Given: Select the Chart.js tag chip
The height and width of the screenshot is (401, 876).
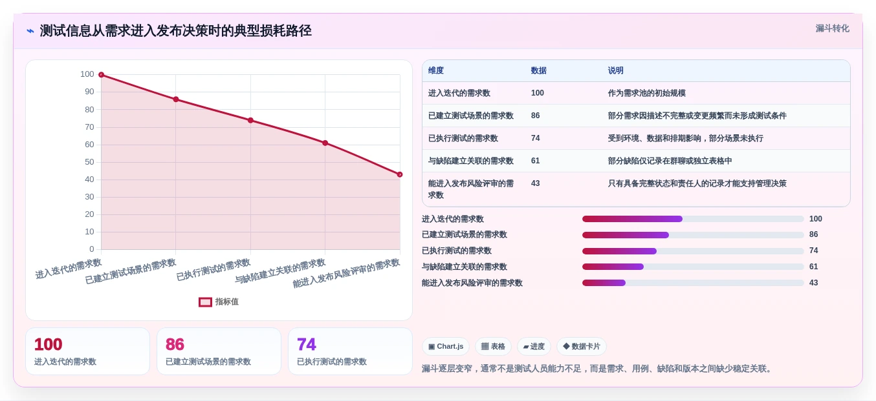Looking at the screenshot, I should tap(446, 347).
